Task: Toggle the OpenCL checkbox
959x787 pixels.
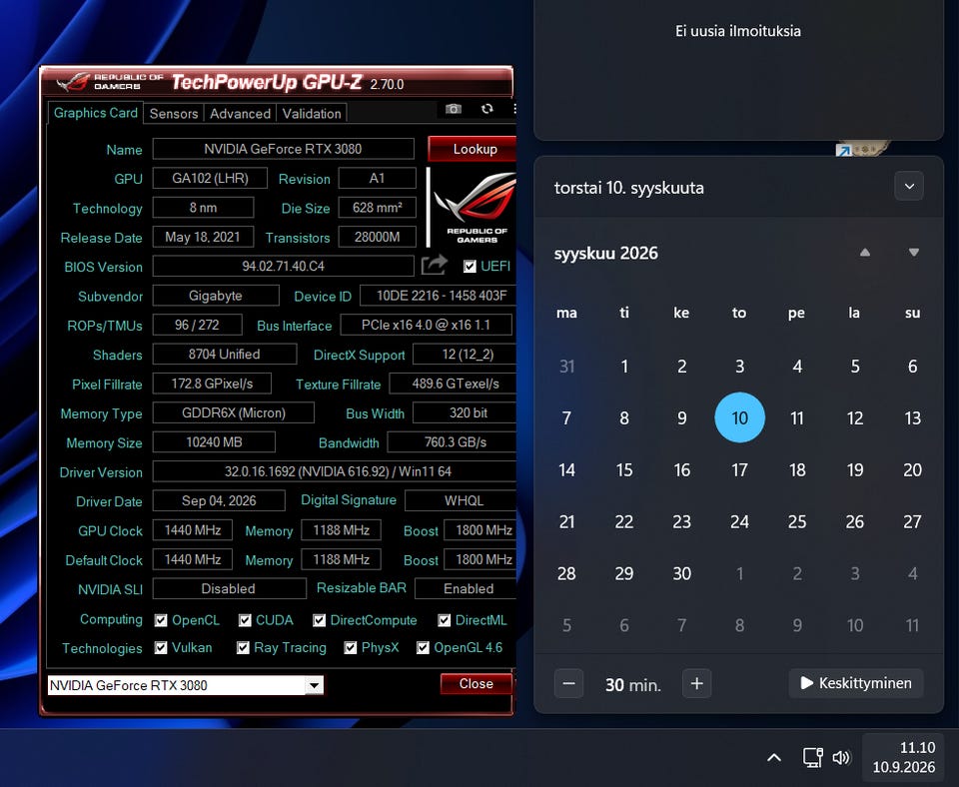Action: coord(161,620)
